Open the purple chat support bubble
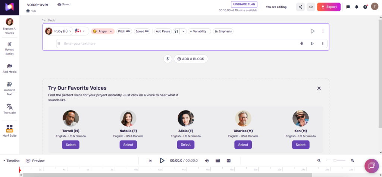The height and width of the screenshot is (177, 382). coord(372,166)
